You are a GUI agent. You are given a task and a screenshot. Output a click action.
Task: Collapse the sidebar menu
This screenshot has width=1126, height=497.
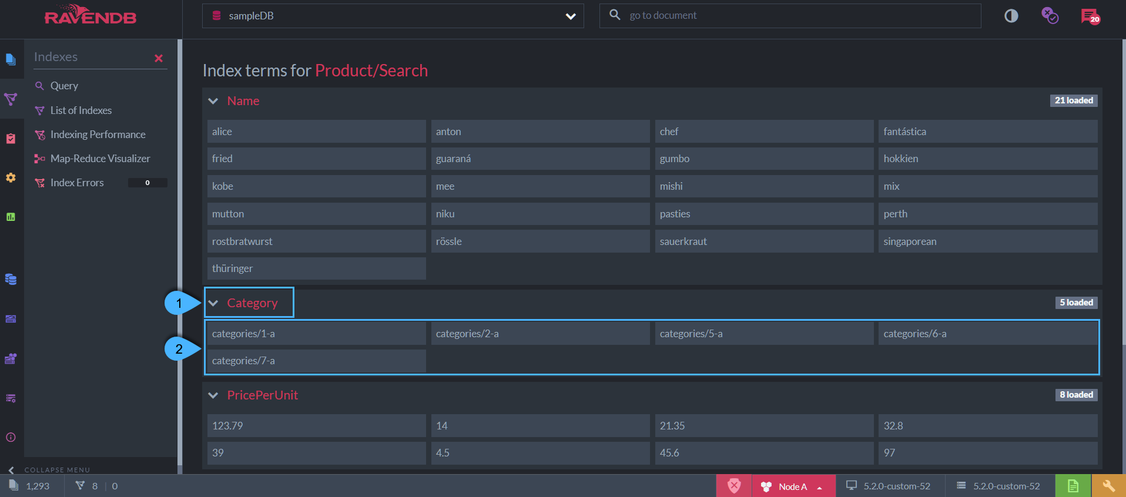pos(50,469)
